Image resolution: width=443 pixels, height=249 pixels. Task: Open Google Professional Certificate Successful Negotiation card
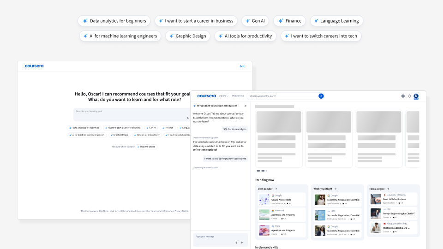(x=338, y=231)
